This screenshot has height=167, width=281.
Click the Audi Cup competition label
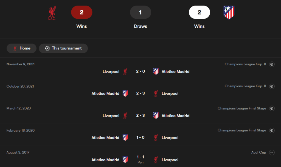point(258,152)
